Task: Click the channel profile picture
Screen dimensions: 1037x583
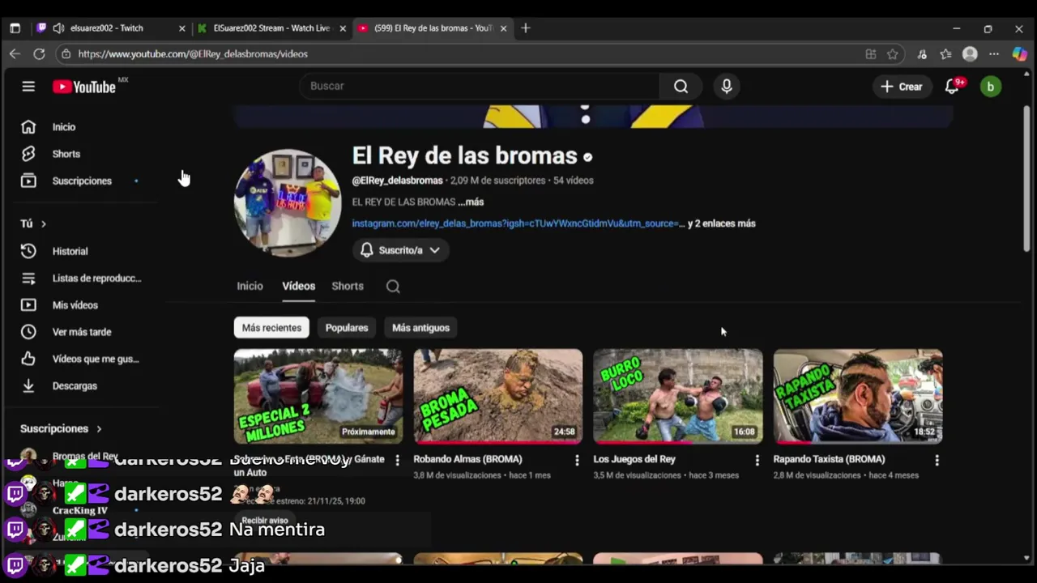Action: [x=288, y=202]
